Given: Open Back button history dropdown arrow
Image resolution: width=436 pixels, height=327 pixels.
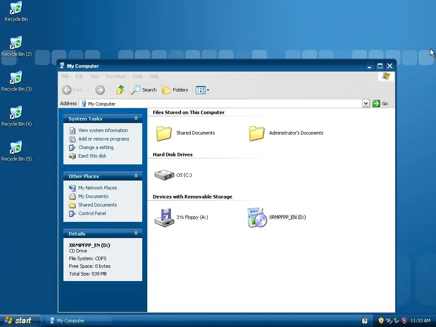Looking at the screenshot, I should click(88, 90).
